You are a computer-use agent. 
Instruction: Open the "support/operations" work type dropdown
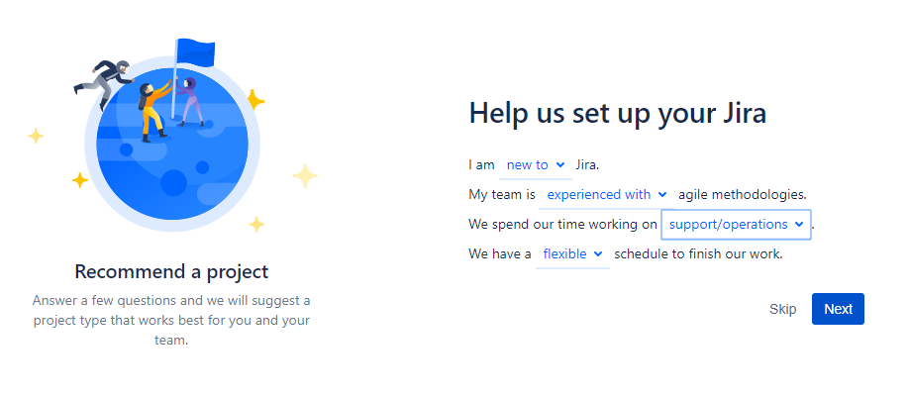[x=736, y=225]
